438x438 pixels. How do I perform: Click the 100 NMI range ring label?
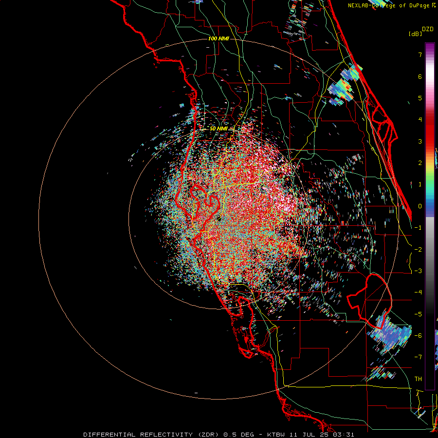pyautogui.click(x=219, y=38)
